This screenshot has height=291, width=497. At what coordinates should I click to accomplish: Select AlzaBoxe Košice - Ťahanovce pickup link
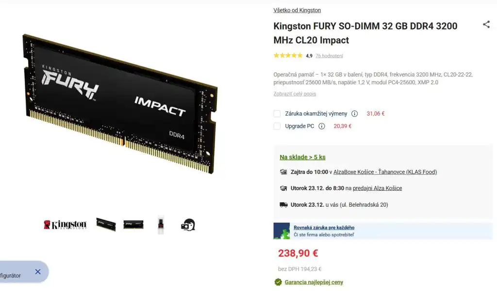click(385, 172)
